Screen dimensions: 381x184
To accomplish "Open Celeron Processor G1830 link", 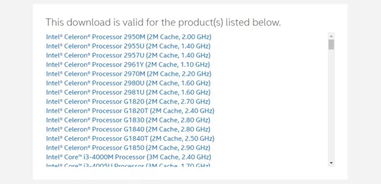I will 128,120.
